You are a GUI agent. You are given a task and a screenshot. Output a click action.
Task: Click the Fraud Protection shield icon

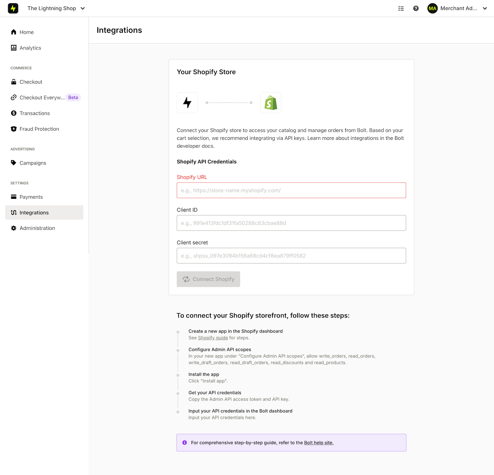click(x=14, y=129)
